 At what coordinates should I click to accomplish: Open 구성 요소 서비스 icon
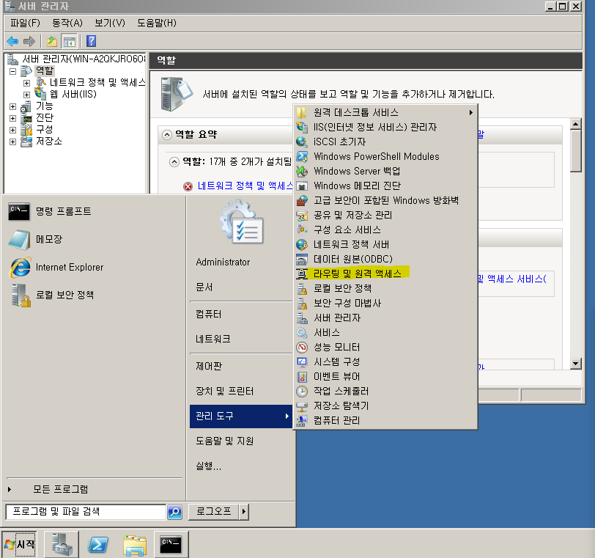302,230
